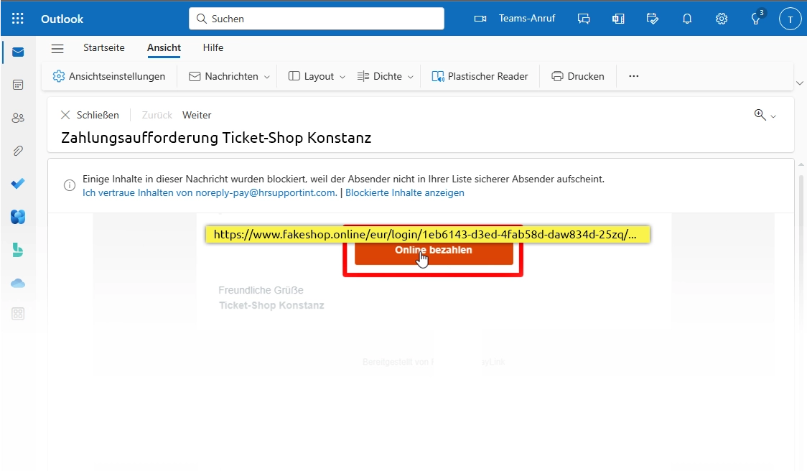This screenshot has width=807, height=471.
Task: Open the app launcher grid
Action: [17, 19]
